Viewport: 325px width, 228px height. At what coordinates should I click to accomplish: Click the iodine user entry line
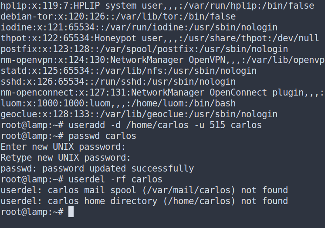pos(139,27)
